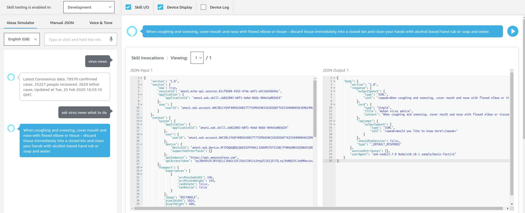The height and width of the screenshot is (213, 525).
Task: Click the shouldEndSession false value
Action: [394, 141]
